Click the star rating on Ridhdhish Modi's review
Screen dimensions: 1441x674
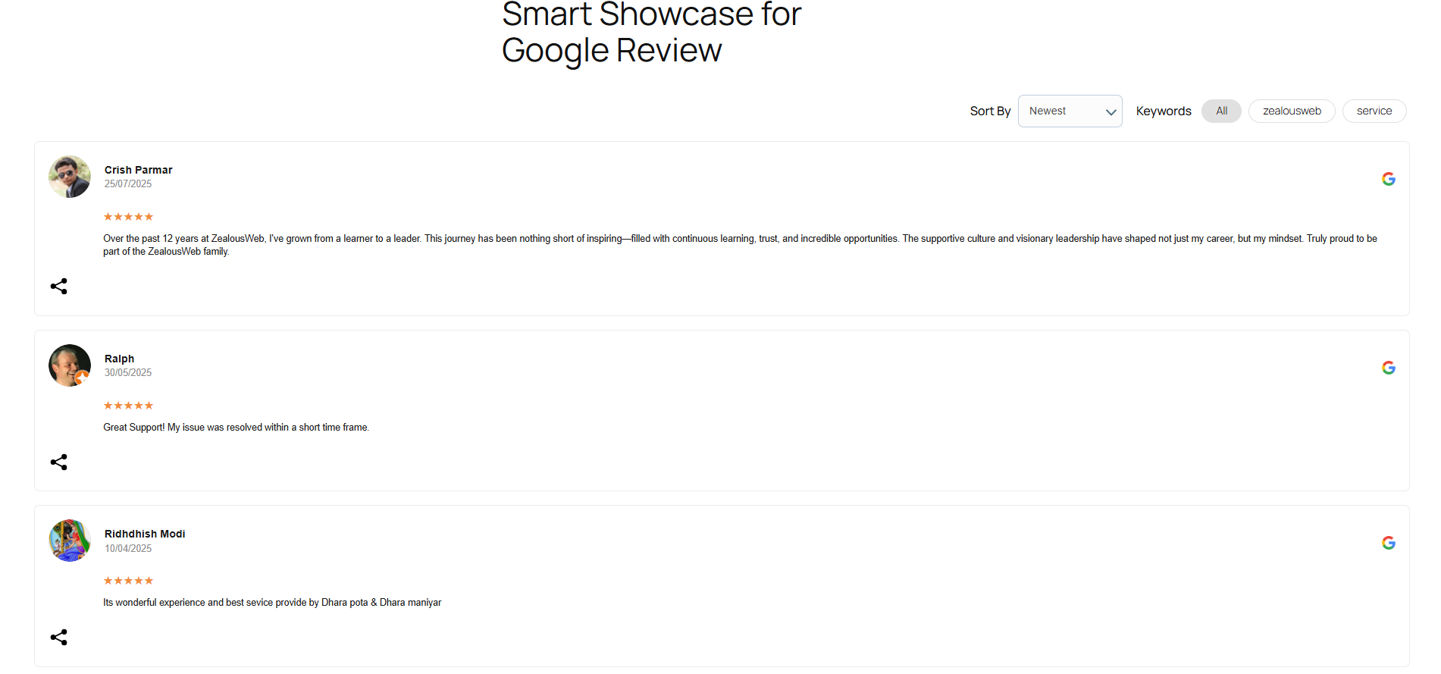coord(128,581)
